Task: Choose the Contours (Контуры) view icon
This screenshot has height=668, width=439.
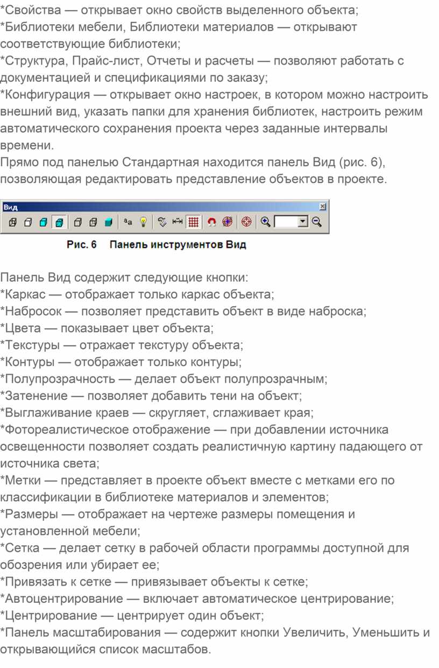Action: (x=77, y=221)
